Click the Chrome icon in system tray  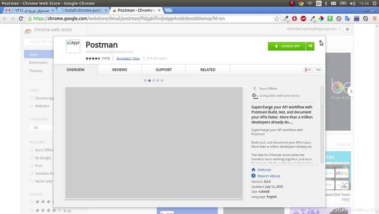301,4
